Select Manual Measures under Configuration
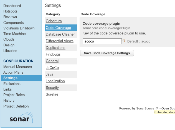This screenshot has height=130, width=175. 17,67
